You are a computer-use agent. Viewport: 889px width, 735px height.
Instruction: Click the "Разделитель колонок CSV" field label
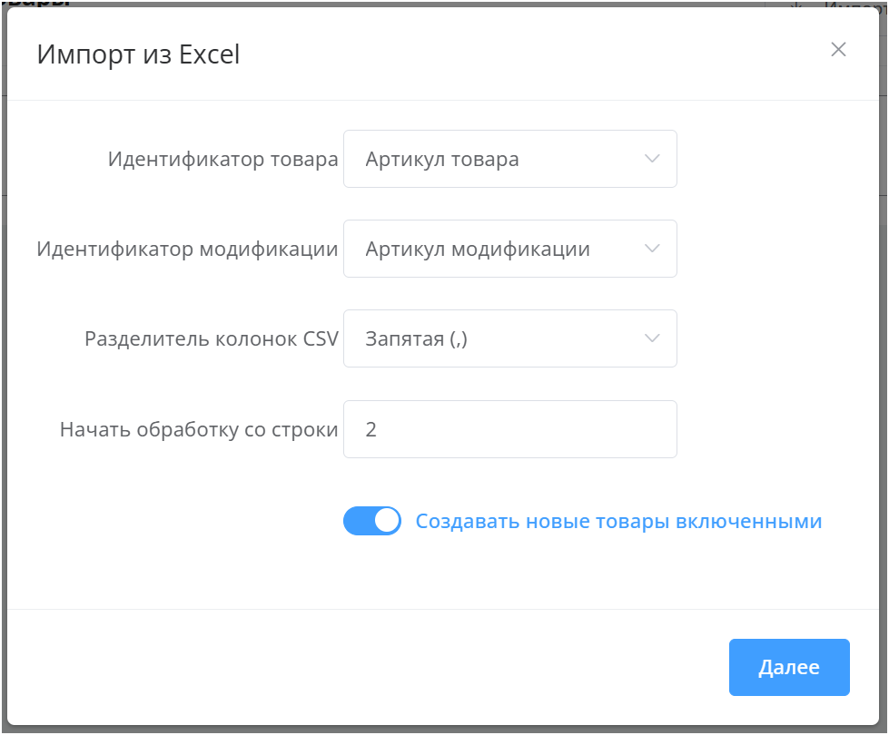[212, 339]
